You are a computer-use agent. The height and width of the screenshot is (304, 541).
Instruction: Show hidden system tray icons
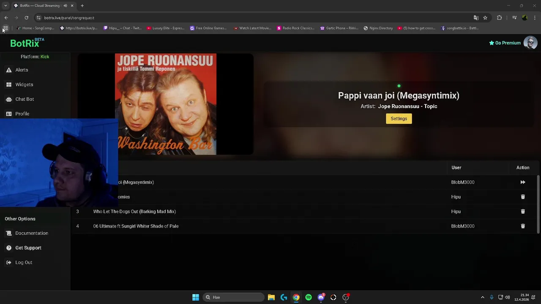coord(482,297)
